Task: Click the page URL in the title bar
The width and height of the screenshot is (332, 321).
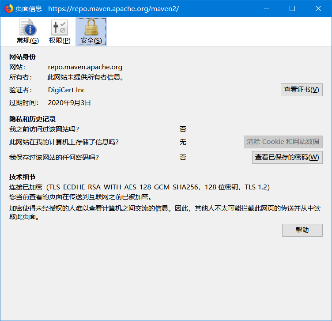Action: (x=113, y=9)
